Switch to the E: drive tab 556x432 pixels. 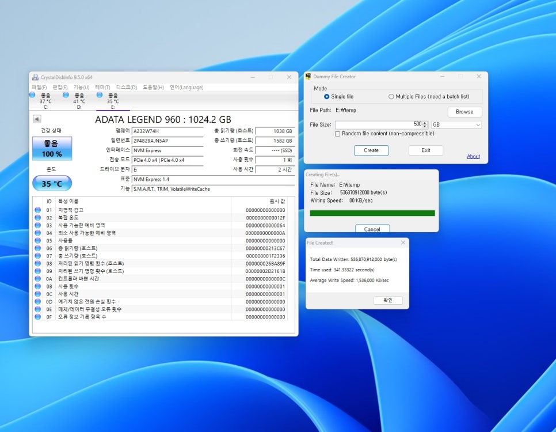[x=113, y=101]
